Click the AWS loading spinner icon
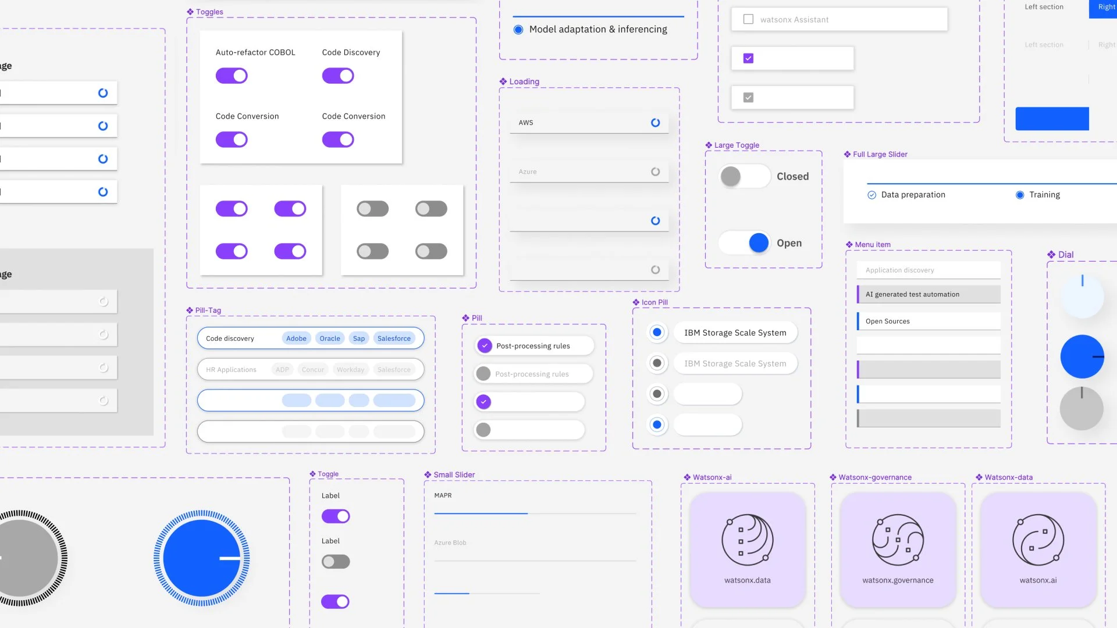 click(x=655, y=123)
